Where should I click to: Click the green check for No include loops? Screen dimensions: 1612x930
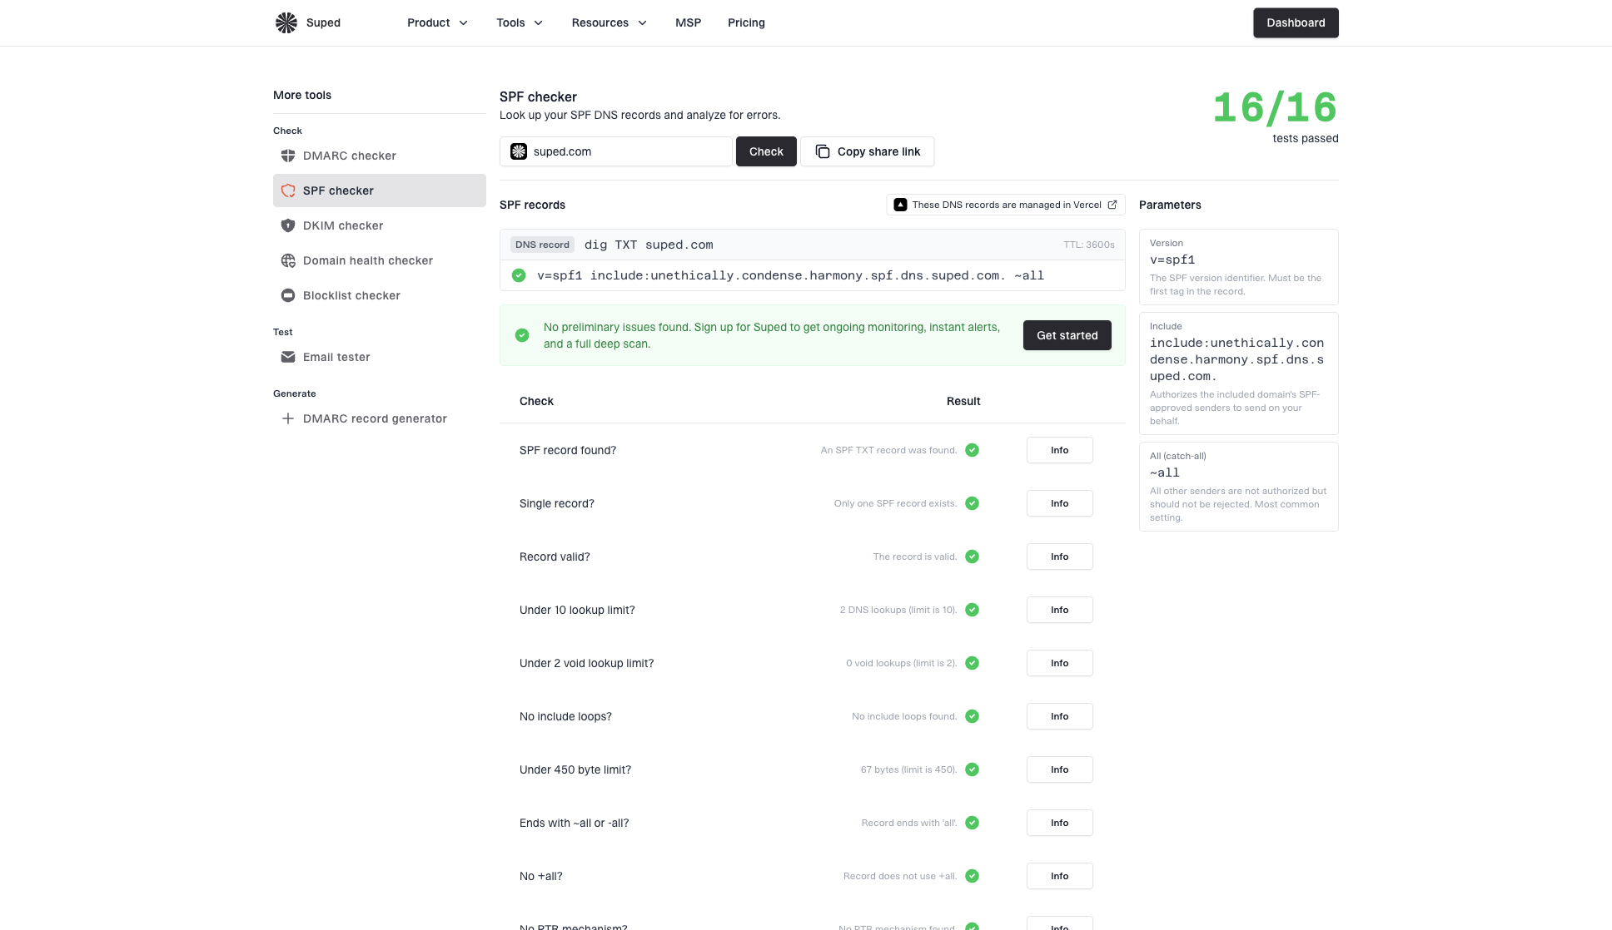[972, 716]
